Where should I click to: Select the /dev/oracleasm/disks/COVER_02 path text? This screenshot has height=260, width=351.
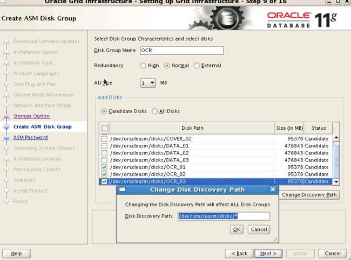coord(151,138)
